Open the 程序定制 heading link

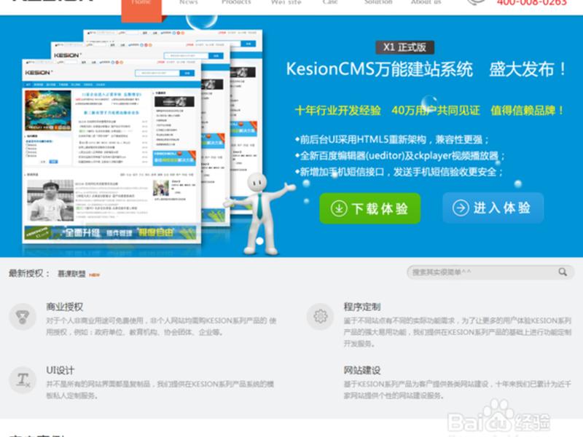[361, 307]
